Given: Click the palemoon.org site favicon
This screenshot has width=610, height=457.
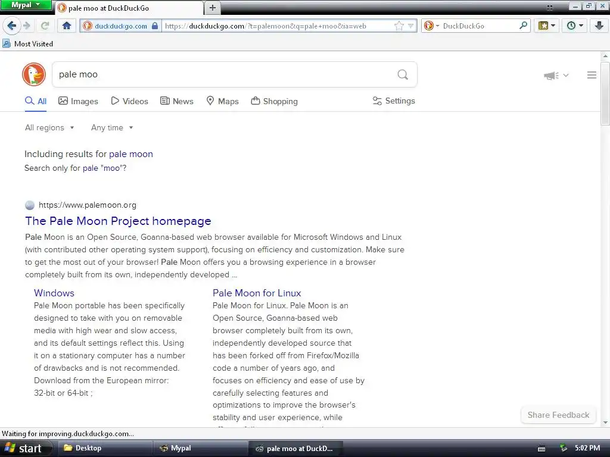Looking at the screenshot, I should [x=30, y=205].
